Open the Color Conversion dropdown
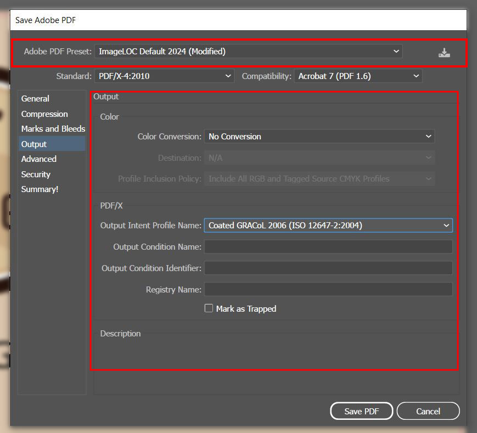The height and width of the screenshot is (433, 477). click(x=319, y=137)
